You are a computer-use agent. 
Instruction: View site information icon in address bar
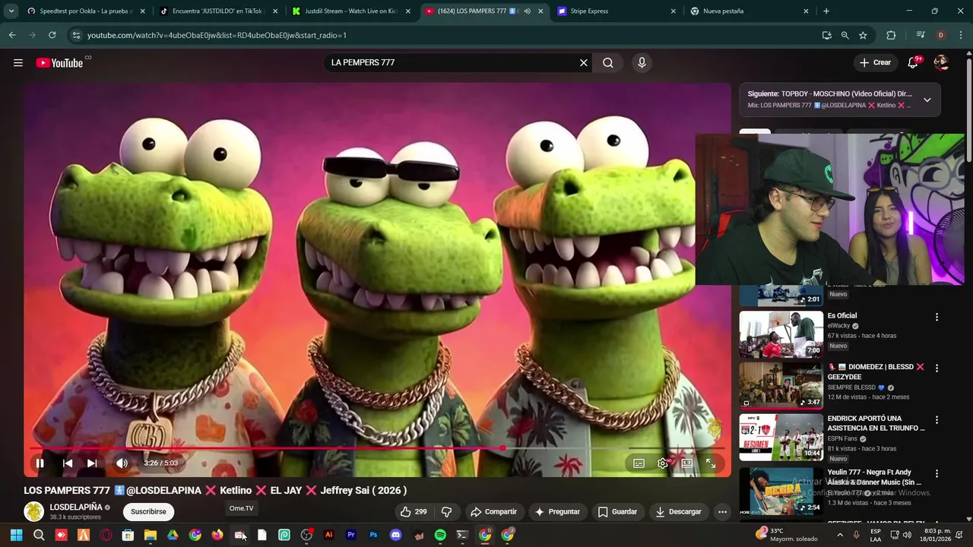(x=75, y=35)
